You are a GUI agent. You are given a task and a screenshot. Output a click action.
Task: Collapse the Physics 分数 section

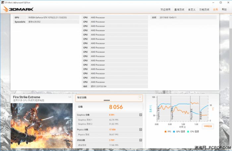click(x=141, y=130)
